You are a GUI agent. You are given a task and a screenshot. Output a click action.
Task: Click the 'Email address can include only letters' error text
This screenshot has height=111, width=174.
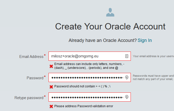tap(89, 66)
